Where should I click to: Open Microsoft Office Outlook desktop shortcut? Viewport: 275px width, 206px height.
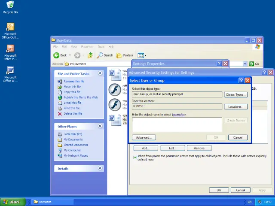(10, 29)
